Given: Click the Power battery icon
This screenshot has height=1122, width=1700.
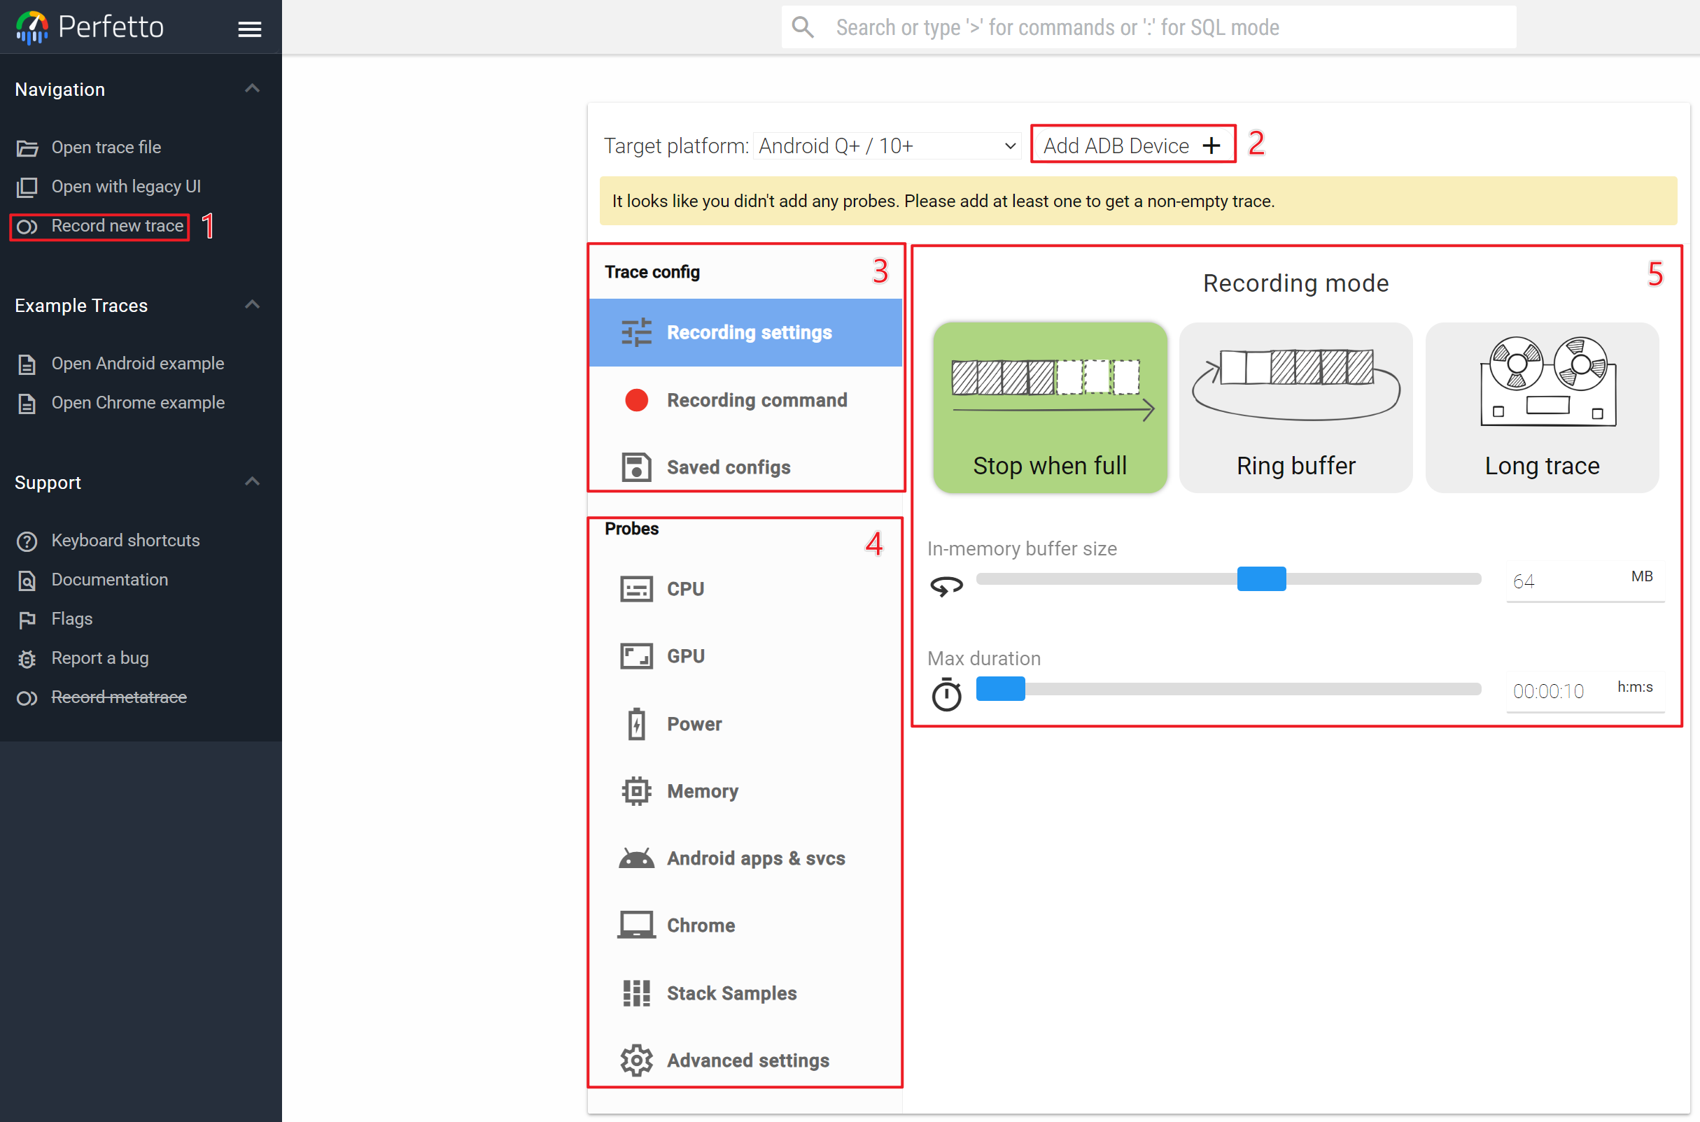Looking at the screenshot, I should [x=636, y=723].
